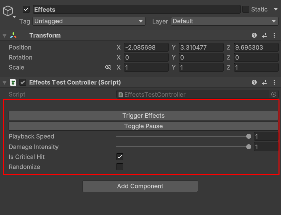The width and height of the screenshot is (281, 215).
Task: Click the Trigger Effects button
Action: (x=143, y=116)
